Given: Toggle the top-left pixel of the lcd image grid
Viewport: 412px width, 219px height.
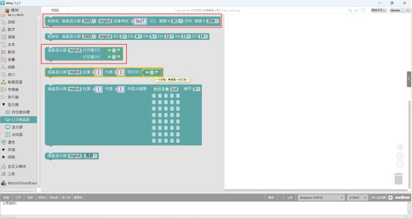Looking at the screenshot, I should coord(154,96).
